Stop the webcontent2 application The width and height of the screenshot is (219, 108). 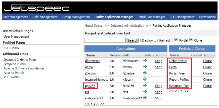click(x=159, y=98)
